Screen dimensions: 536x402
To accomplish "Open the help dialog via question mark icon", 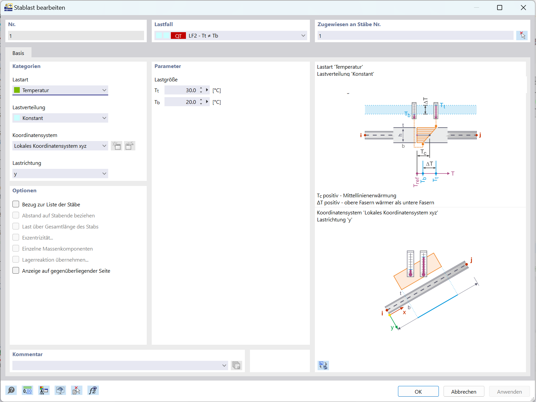I will tap(11, 390).
